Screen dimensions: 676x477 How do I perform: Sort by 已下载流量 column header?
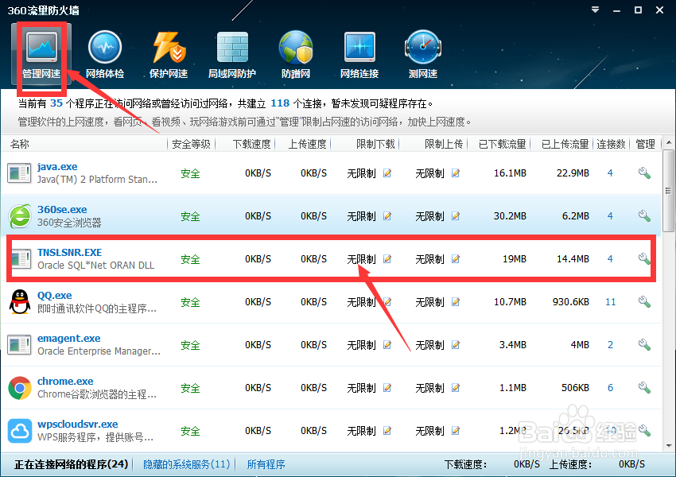503,144
